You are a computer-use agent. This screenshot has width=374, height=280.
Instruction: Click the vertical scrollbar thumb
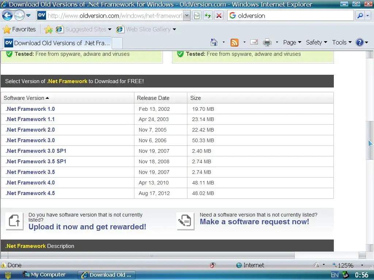(370, 140)
